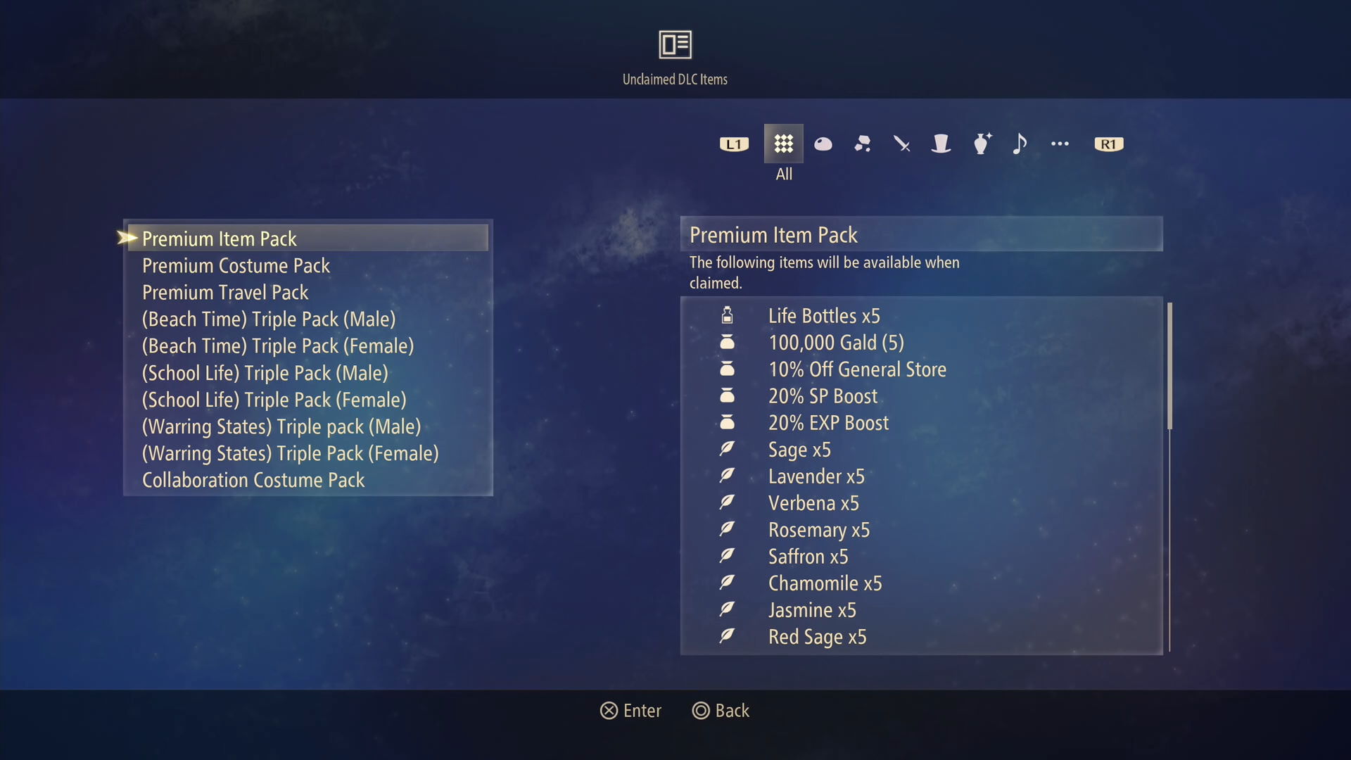Select the character/person category icon

940,144
